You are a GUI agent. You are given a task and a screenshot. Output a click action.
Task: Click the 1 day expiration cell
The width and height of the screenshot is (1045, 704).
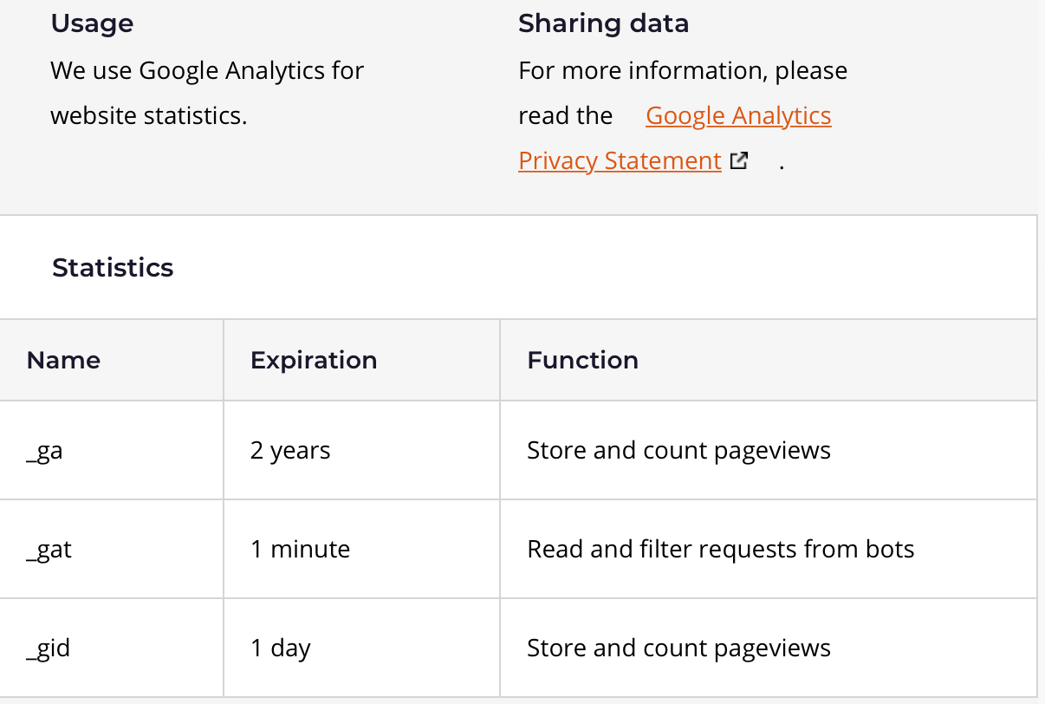pos(361,648)
